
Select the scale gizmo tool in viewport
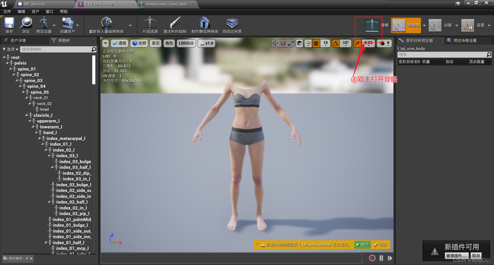coord(291,43)
